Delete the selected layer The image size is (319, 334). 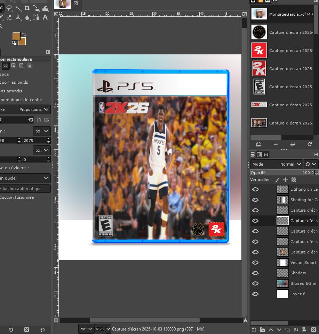(313, 329)
